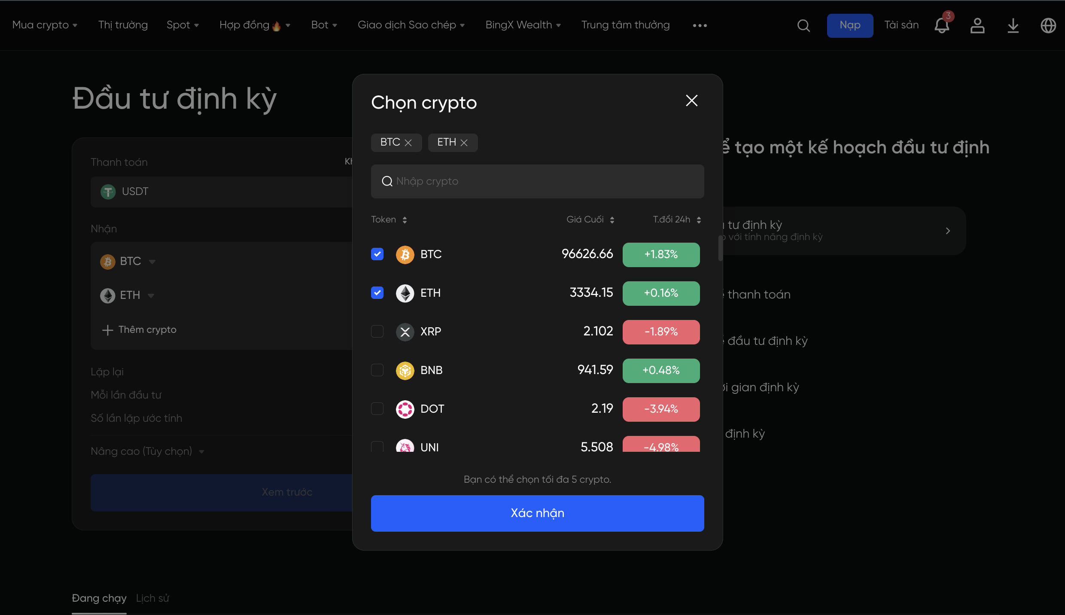This screenshot has height=615, width=1065.
Task: Sort list by T.đổi 24h column
Action: (x=676, y=220)
